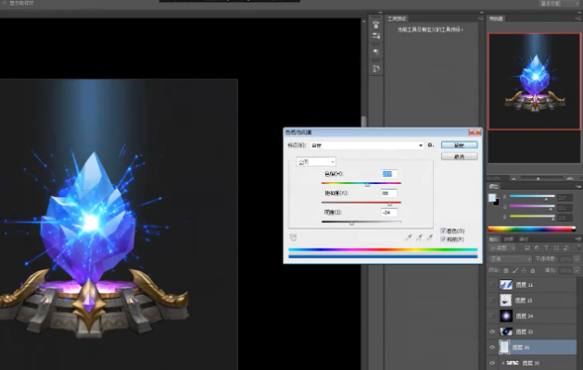Click the Hue slider handle
583x370 pixels.
pyautogui.click(x=367, y=184)
